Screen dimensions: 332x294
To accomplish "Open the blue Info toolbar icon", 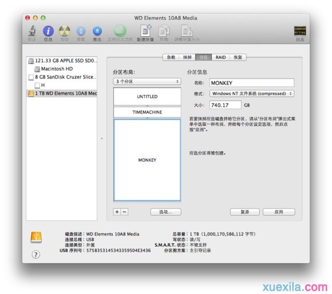I will [x=48, y=31].
